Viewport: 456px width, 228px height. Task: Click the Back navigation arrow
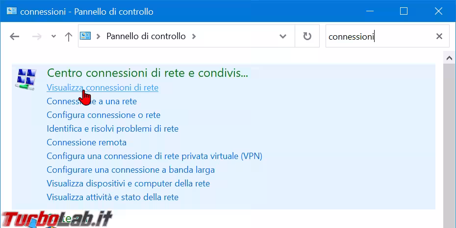[15, 36]
